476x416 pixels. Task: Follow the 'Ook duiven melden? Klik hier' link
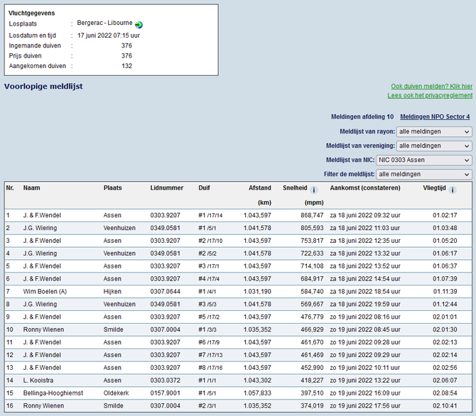tap(431, 86)
